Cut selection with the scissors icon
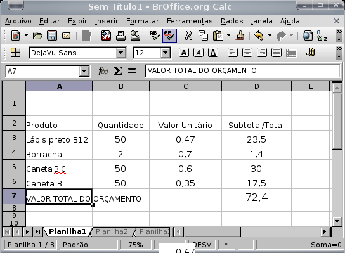The height and width of the screenshot is (253, 345). 188,36
